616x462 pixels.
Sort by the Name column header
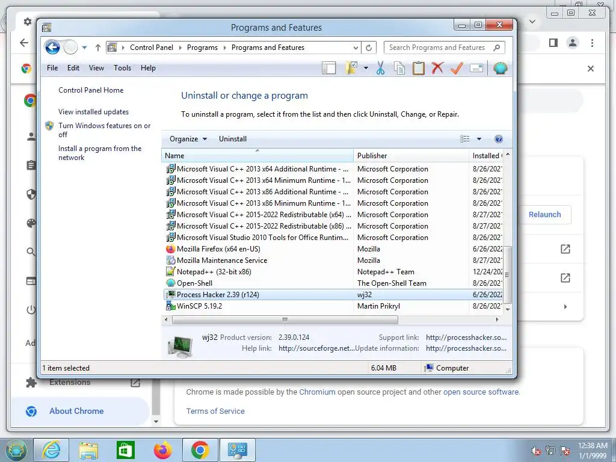(x=257, y=156)
